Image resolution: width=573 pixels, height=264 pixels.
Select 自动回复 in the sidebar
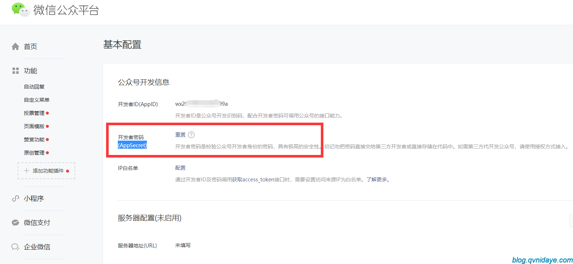[34, 87]
